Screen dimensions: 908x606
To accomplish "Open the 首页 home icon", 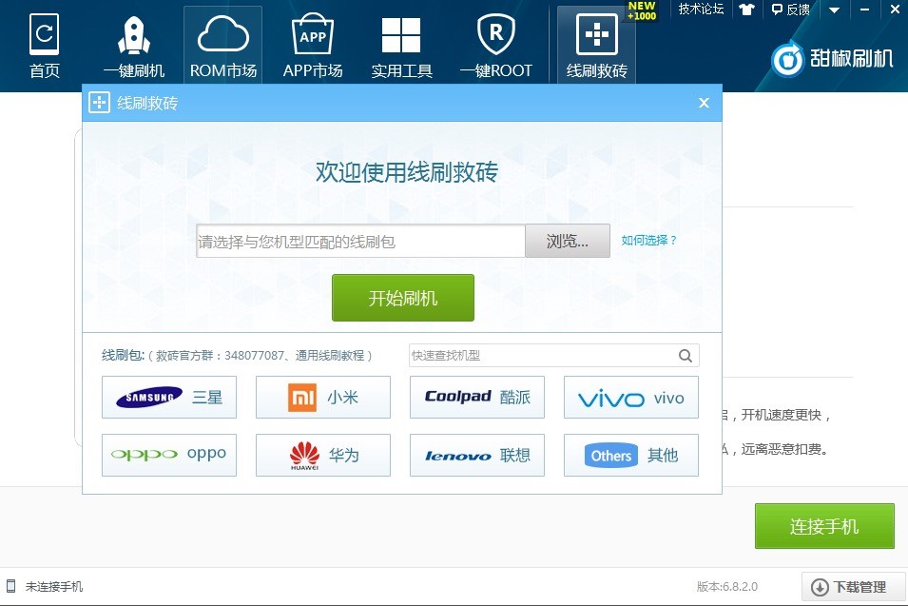I will (45, 46).
